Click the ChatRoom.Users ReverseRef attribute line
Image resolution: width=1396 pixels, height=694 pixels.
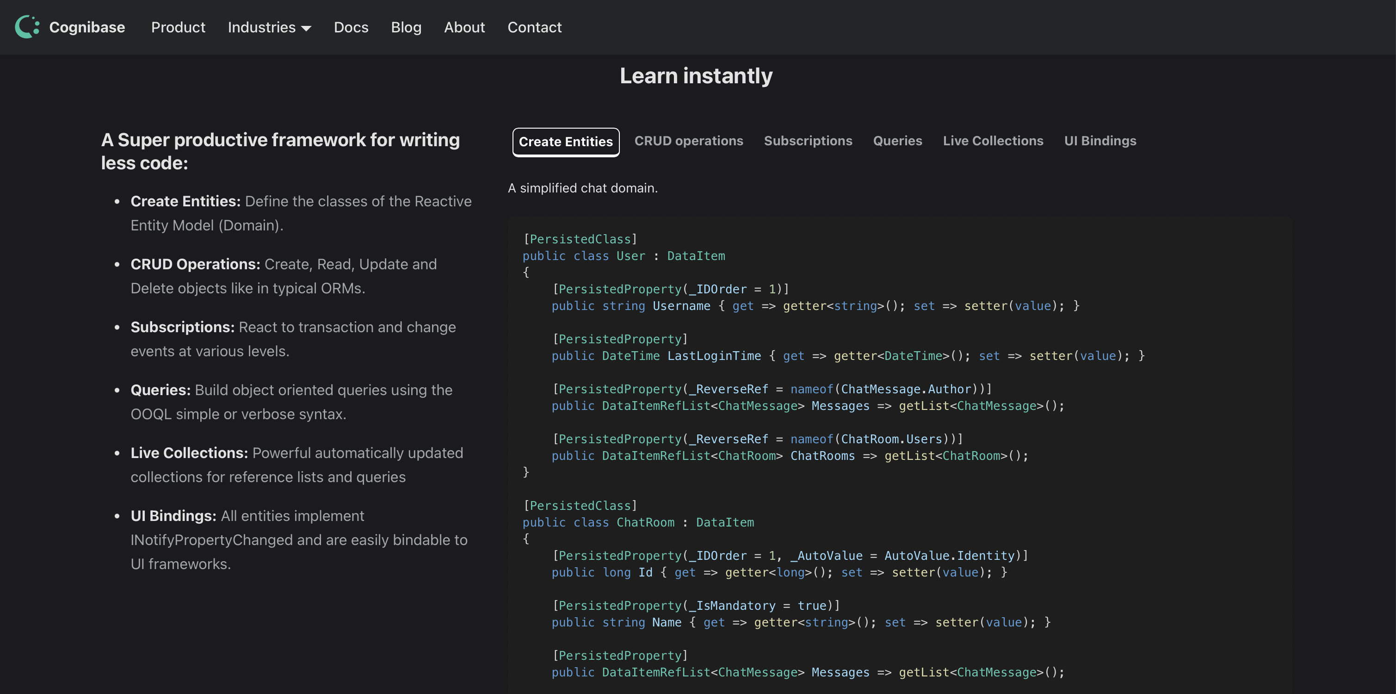[x=757, y=439]
